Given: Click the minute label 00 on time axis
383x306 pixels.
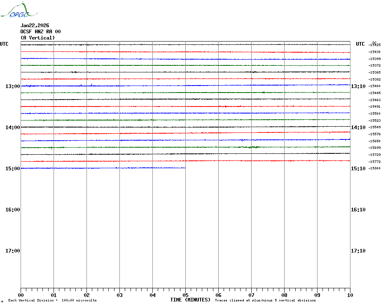Looking at the screenshot, I should point(21,295).
